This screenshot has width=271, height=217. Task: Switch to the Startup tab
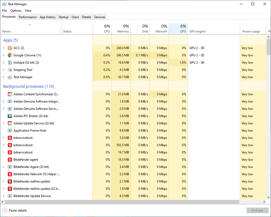click(x=63, y=17)
